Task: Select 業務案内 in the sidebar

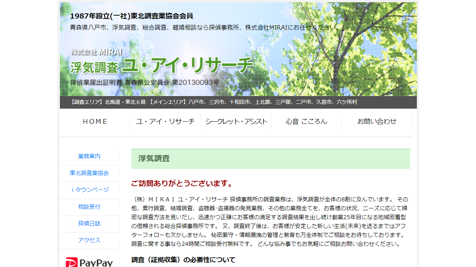Action: coord(89,156)
